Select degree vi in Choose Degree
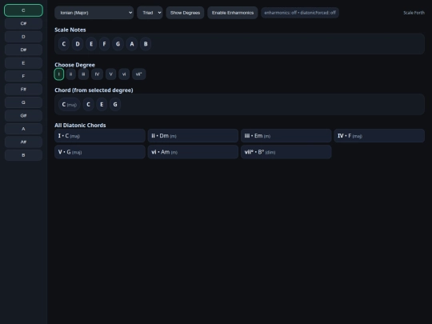 (x=124, y=74)
